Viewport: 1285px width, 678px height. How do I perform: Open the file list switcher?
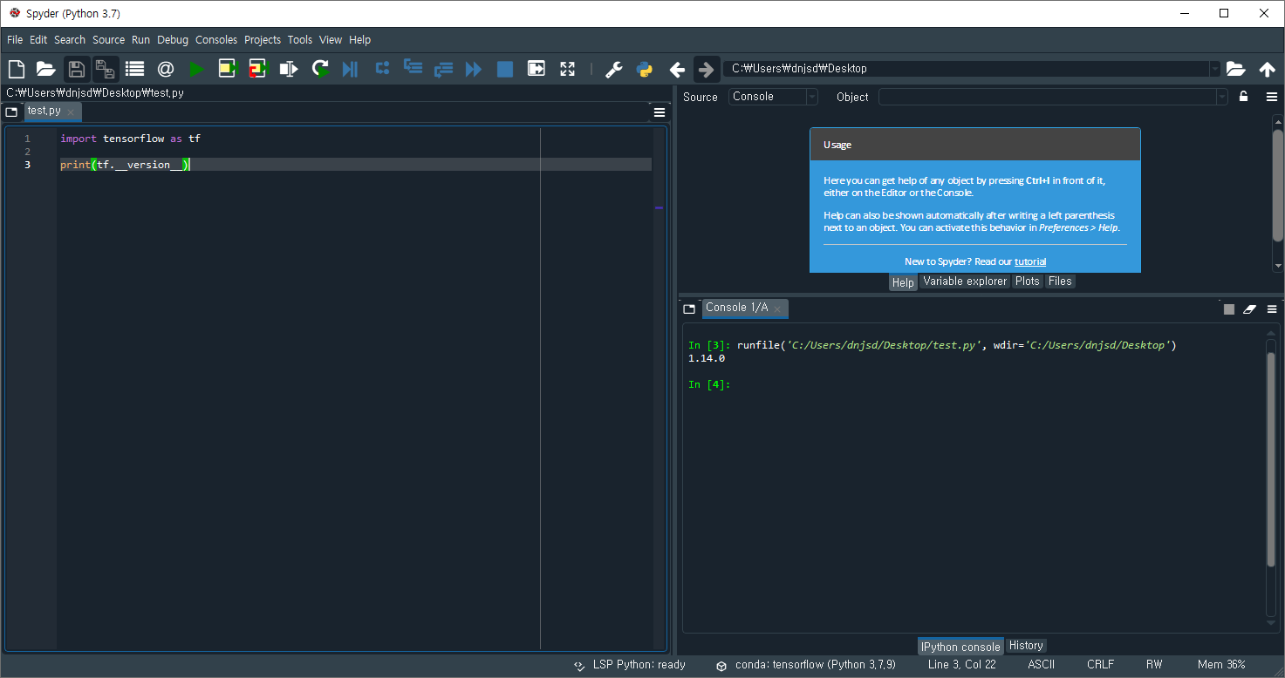coord(134,69)
